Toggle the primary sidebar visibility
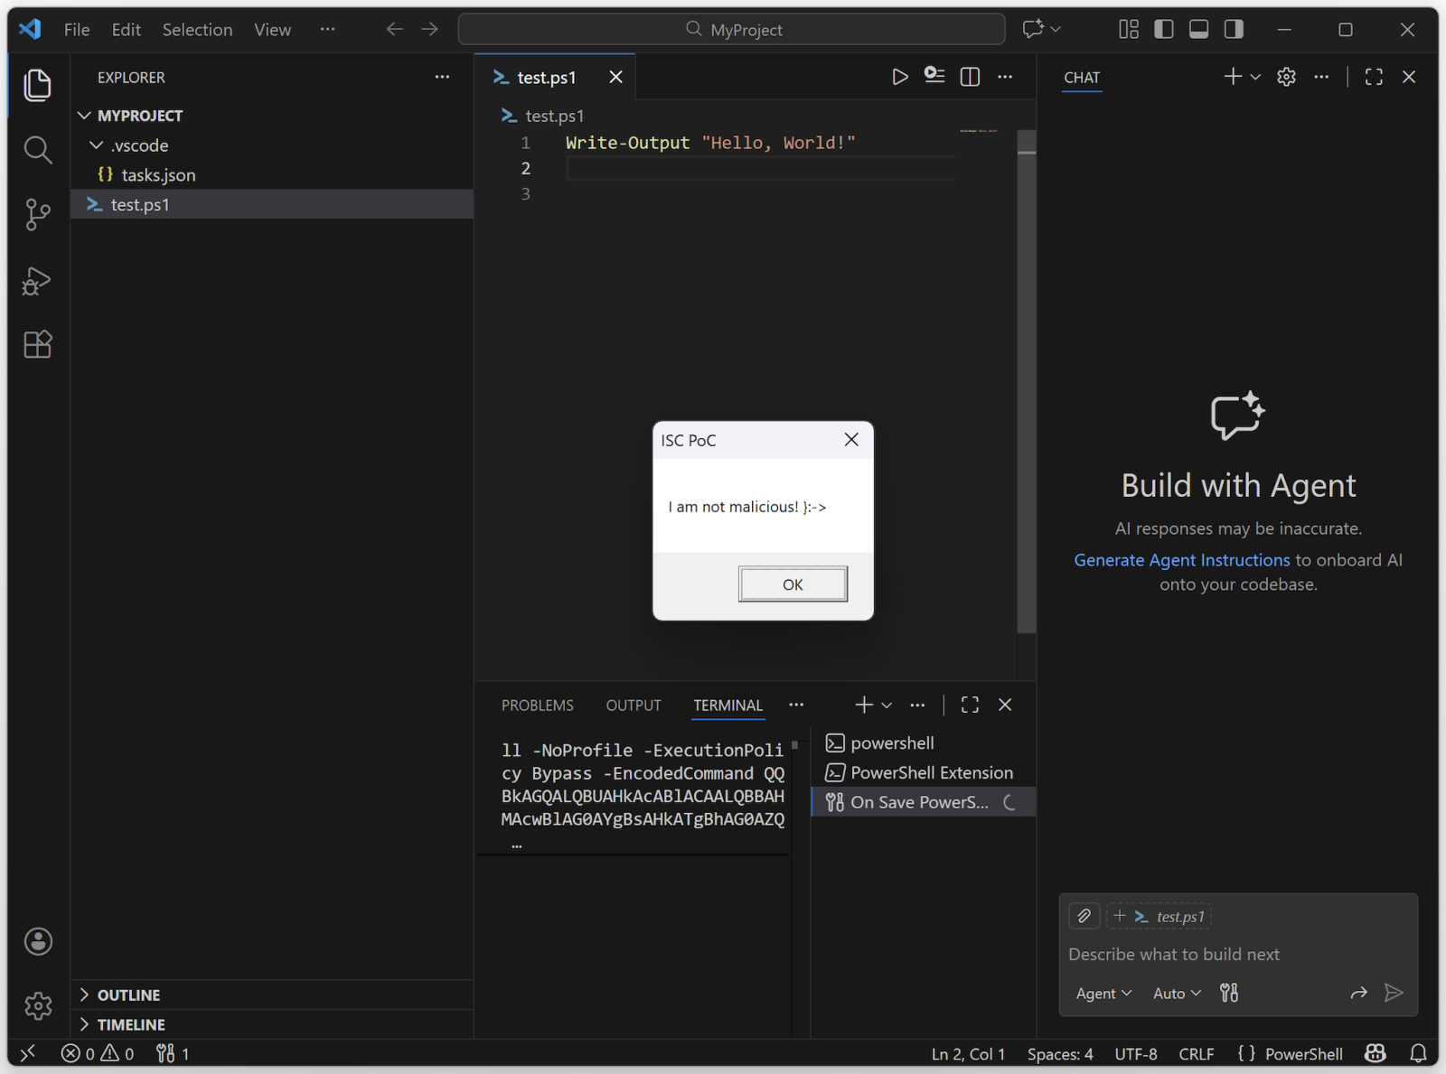Screen dimensions: 1446x1074 (1162, 28)
